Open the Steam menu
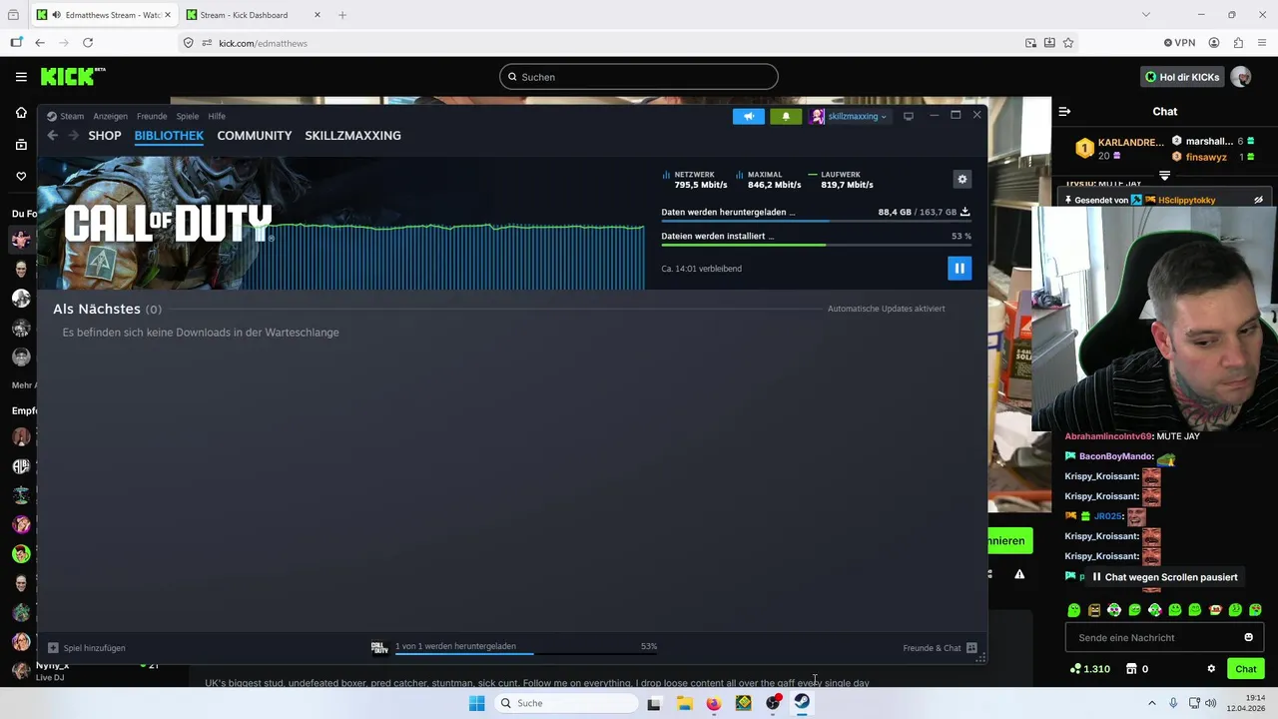 point(66,116)
